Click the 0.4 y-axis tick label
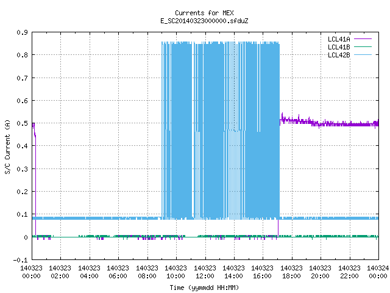Viewport: 390px width, 293px height. (x=22, y=146)
